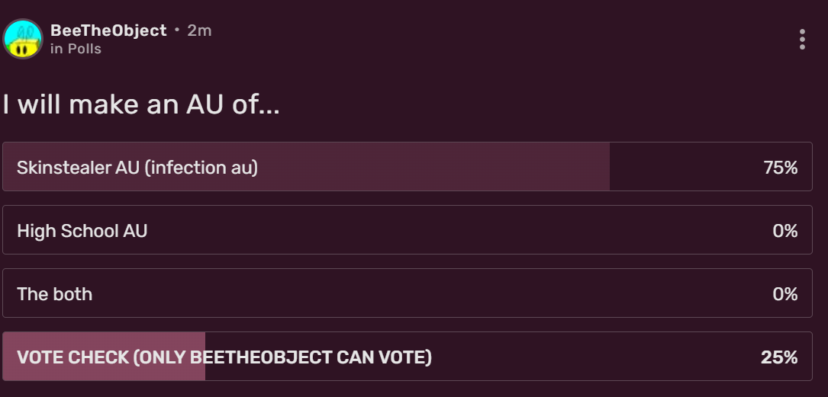Click the unfilled part of Skinstealer AU bar
Screen dimensions: 828x397
pos(679,167)
